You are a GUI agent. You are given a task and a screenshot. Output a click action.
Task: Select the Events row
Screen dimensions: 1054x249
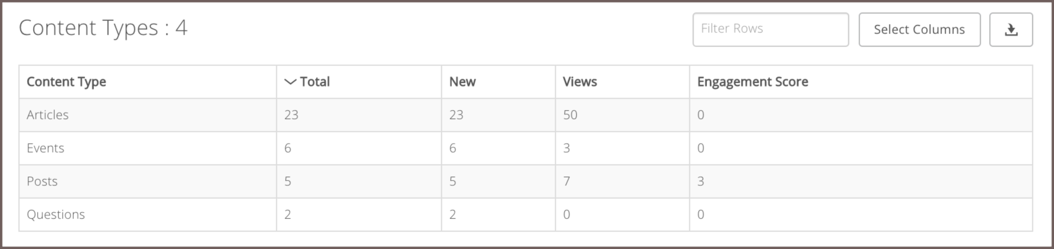[x=526, y=148]
